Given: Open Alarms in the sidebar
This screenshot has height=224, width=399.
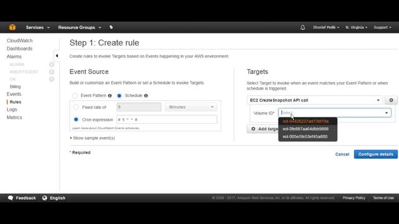Looking at the screenshot, I should [14, 57].
